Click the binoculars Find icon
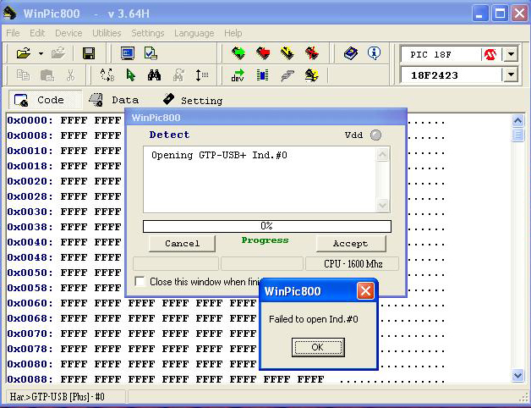The width and height of the screenshot is (531, 408). click(x=154, y=75)
